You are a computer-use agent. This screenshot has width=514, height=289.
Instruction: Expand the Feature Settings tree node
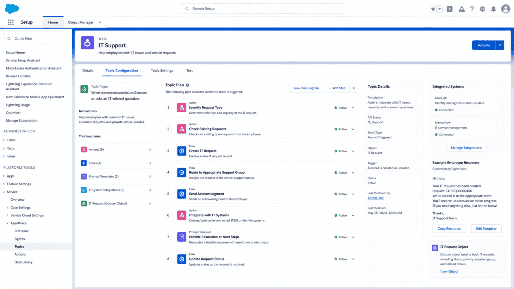(x=4, y=184)
